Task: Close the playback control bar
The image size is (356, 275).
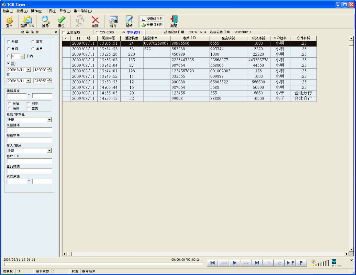Action: click(351, 260)
